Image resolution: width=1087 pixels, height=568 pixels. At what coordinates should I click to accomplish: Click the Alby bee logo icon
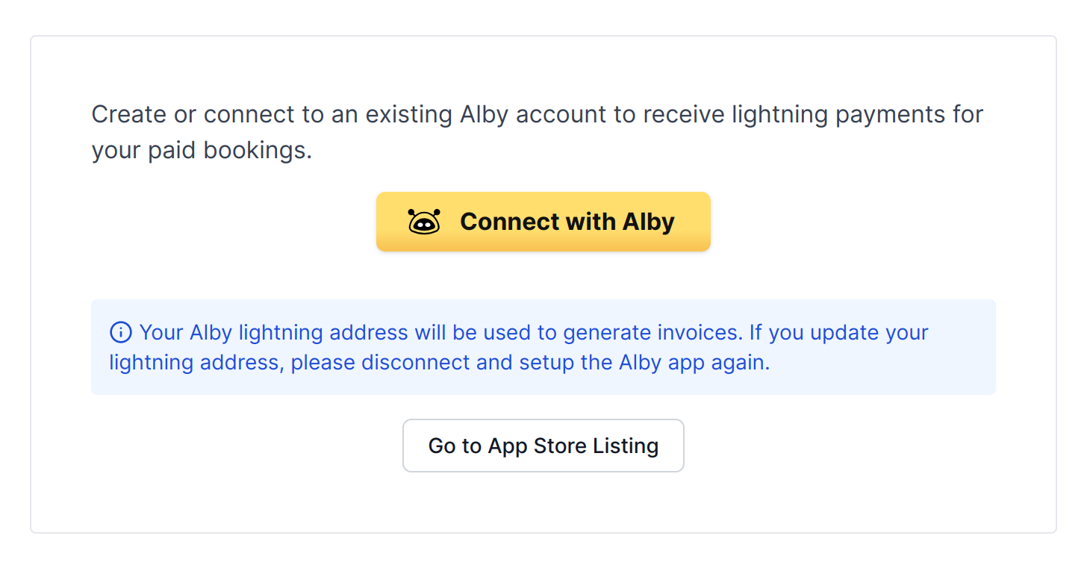(424, 222)
